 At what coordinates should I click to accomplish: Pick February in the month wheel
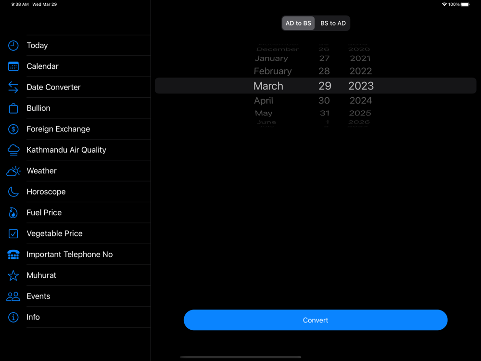(272, 71)
